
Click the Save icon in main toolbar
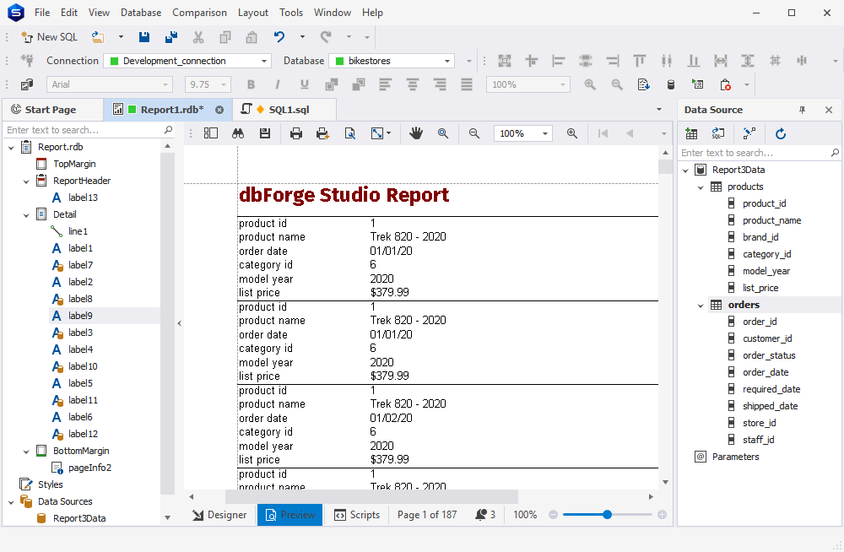pos(143,36)
